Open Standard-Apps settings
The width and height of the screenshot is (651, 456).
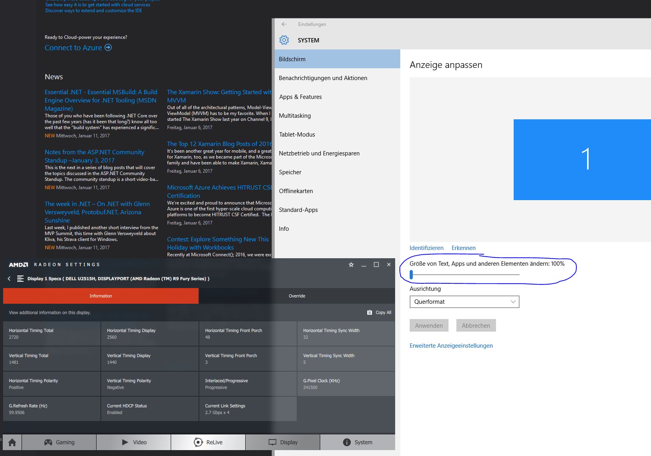click(x=337, y=210)
